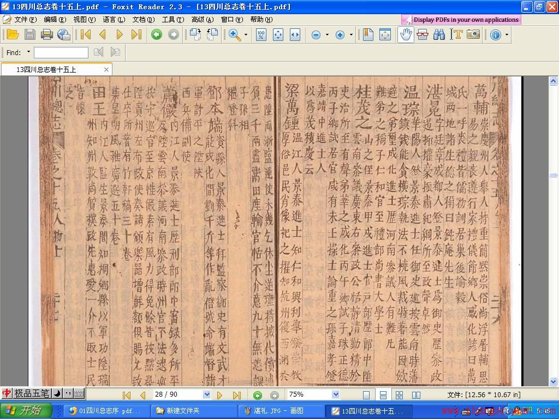Image resolution: width=559 pixels, height=419 pixels.
Task: Click Display PDFs in your own applications banner
Action: [461, 20]
